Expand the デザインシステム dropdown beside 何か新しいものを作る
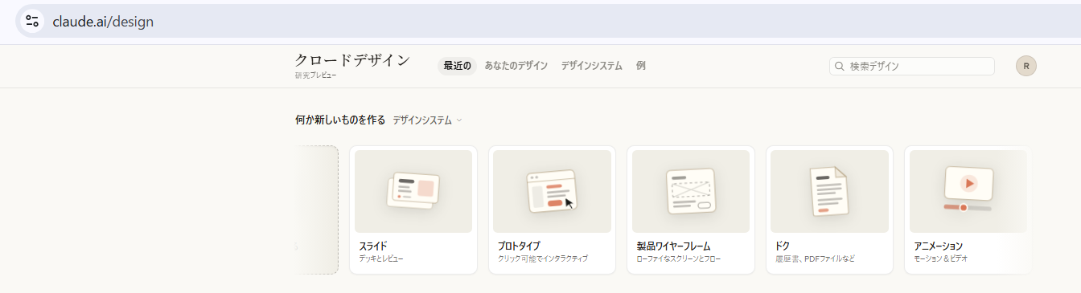This screenshot has width=1081, height=293. coord(427,120)
